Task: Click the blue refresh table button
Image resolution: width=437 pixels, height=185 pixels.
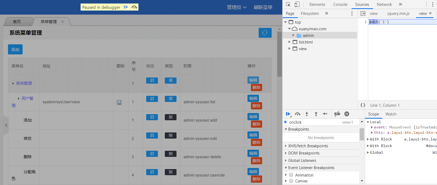Action: click(265, 33)
